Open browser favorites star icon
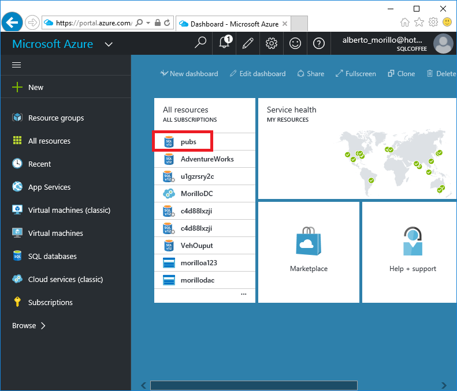 419,22
